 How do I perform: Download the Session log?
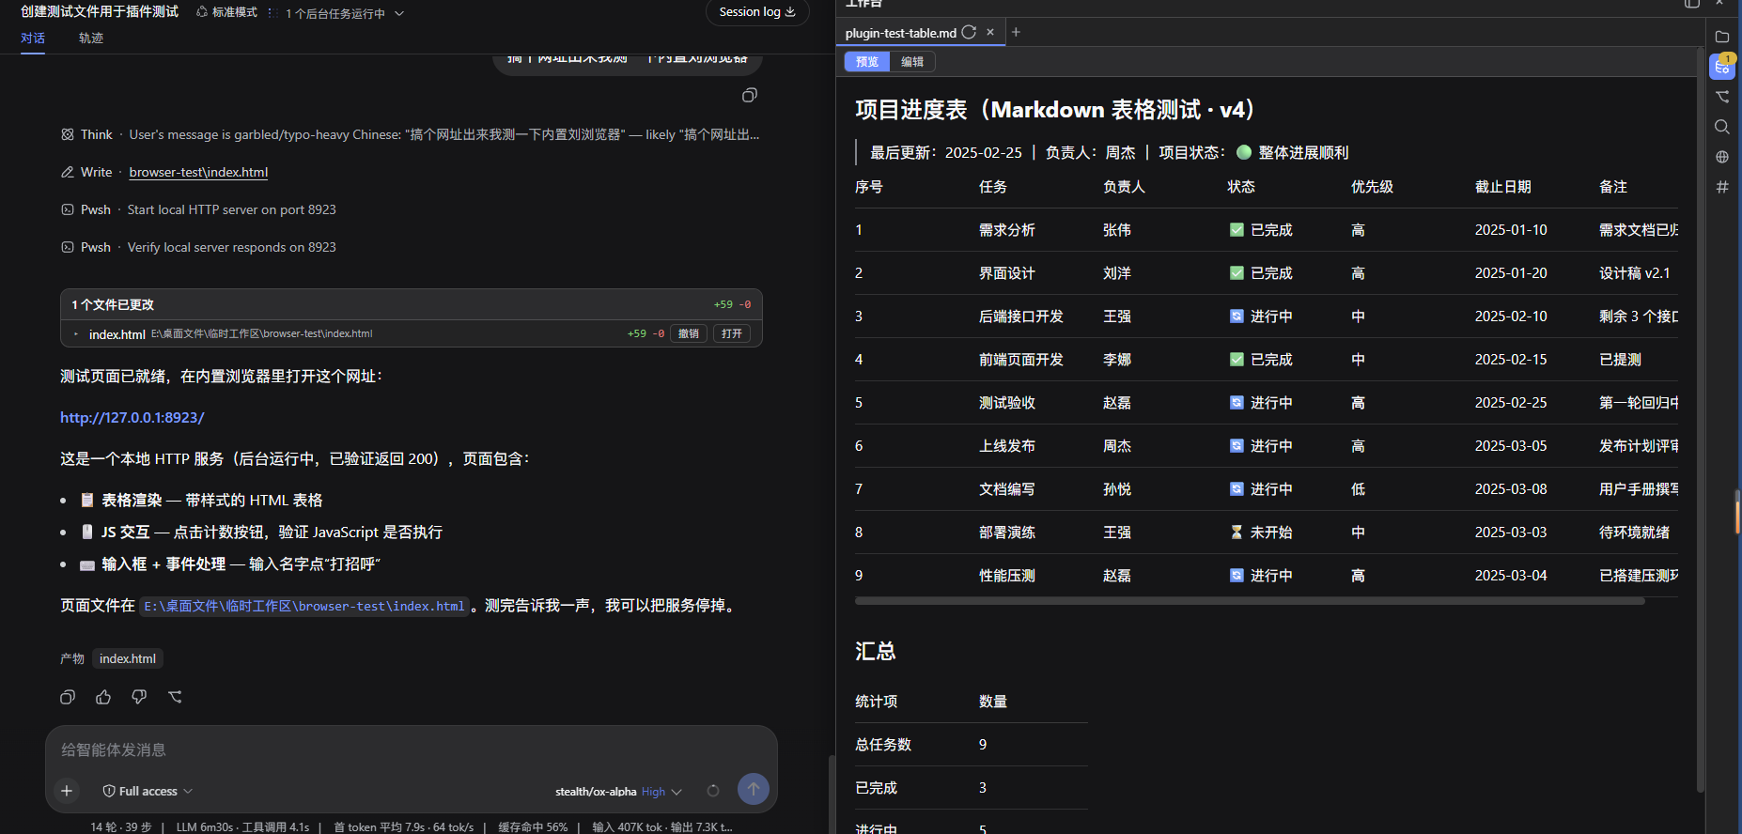click(757, 12)
